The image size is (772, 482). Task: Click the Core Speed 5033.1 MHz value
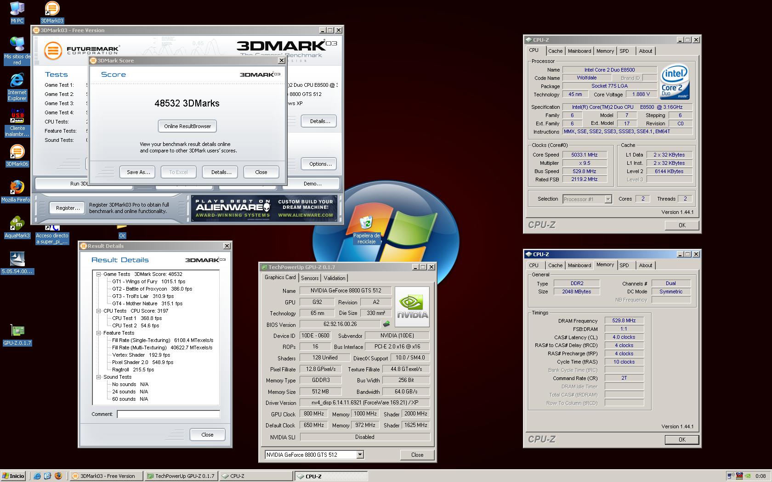[585, 155]
